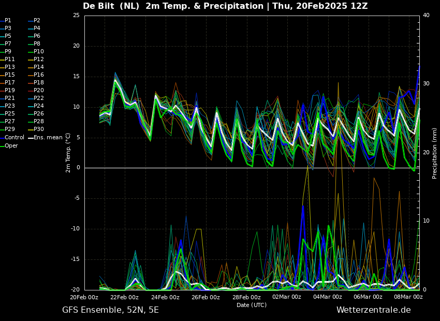Image resolution: width=440 pixels, height=321 pixels.
Task: Click the 15 temperature axis value
Action: 76,77
